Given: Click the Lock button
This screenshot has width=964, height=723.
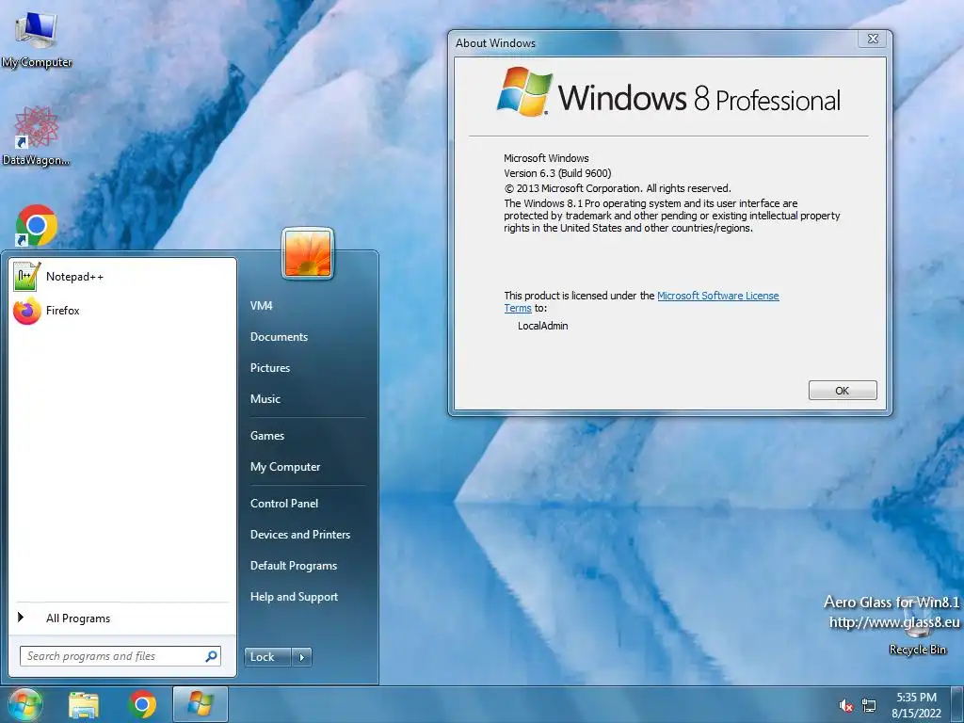Looking at the screenshot, I should 267,656.
